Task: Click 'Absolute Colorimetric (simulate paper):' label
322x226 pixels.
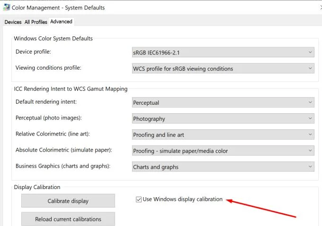Action: click(64, 150)
